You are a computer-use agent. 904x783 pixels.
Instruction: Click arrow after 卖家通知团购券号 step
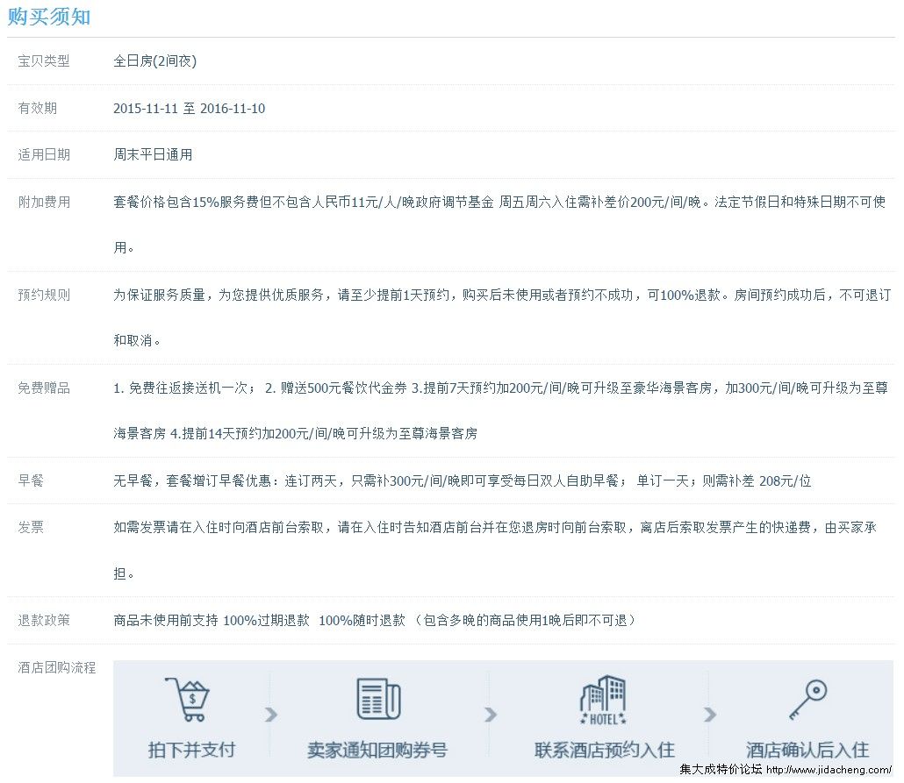click(490, 715)
